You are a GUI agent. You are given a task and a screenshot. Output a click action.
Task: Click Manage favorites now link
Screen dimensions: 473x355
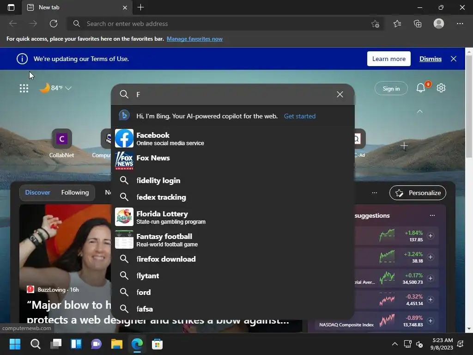[194, 39]
